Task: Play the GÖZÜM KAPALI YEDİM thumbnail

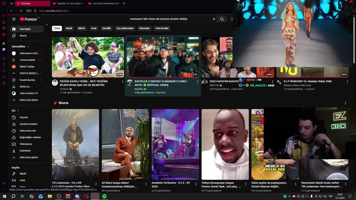Action: click(x=88, y=57)
